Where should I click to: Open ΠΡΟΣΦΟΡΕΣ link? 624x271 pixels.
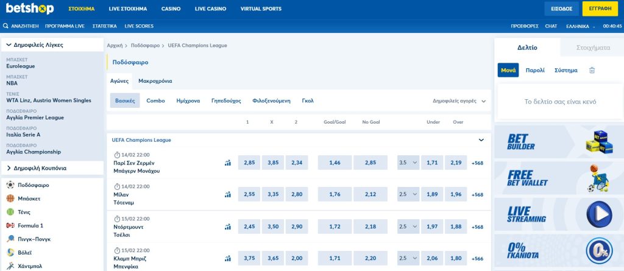[525, 26]
